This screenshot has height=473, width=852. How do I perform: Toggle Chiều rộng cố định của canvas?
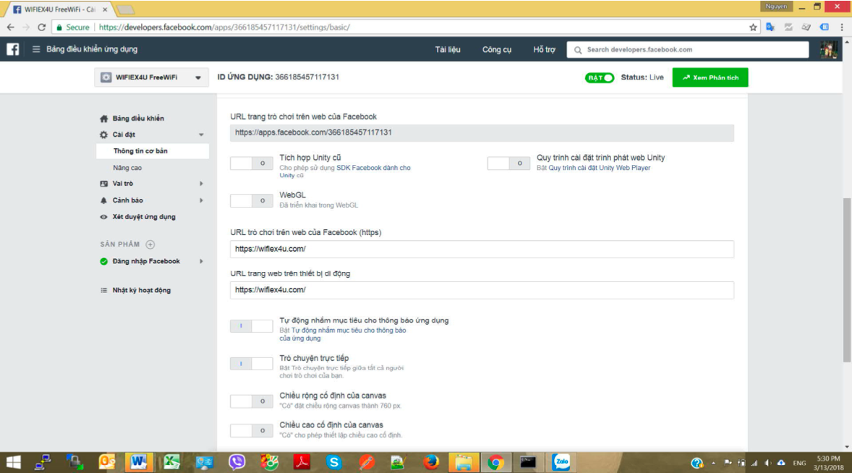pyautogui.click(x=251, y=401)
